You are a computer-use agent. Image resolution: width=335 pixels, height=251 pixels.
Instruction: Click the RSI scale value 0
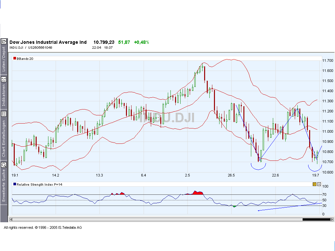coord(324,214)
